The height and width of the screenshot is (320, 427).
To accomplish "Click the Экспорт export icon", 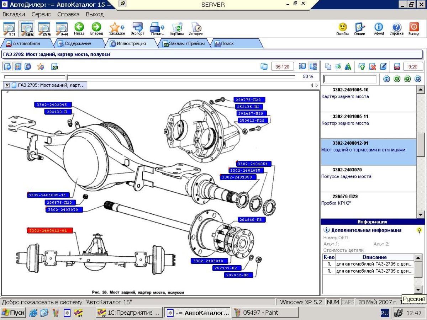I will (137, 29).
